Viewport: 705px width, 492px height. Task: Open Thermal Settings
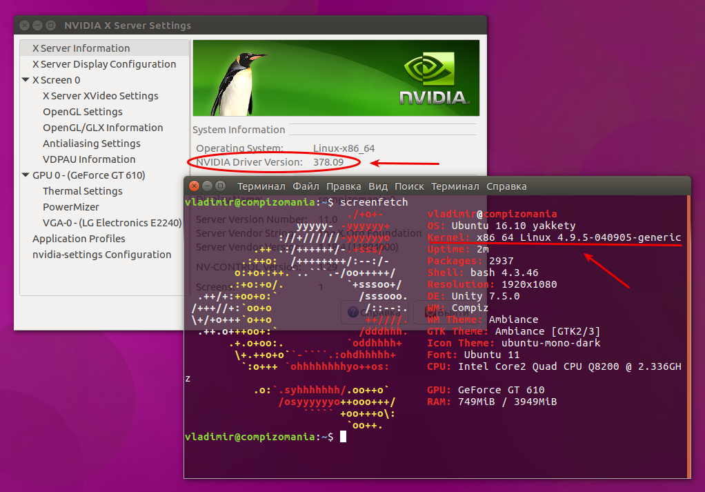pos(82,191)
